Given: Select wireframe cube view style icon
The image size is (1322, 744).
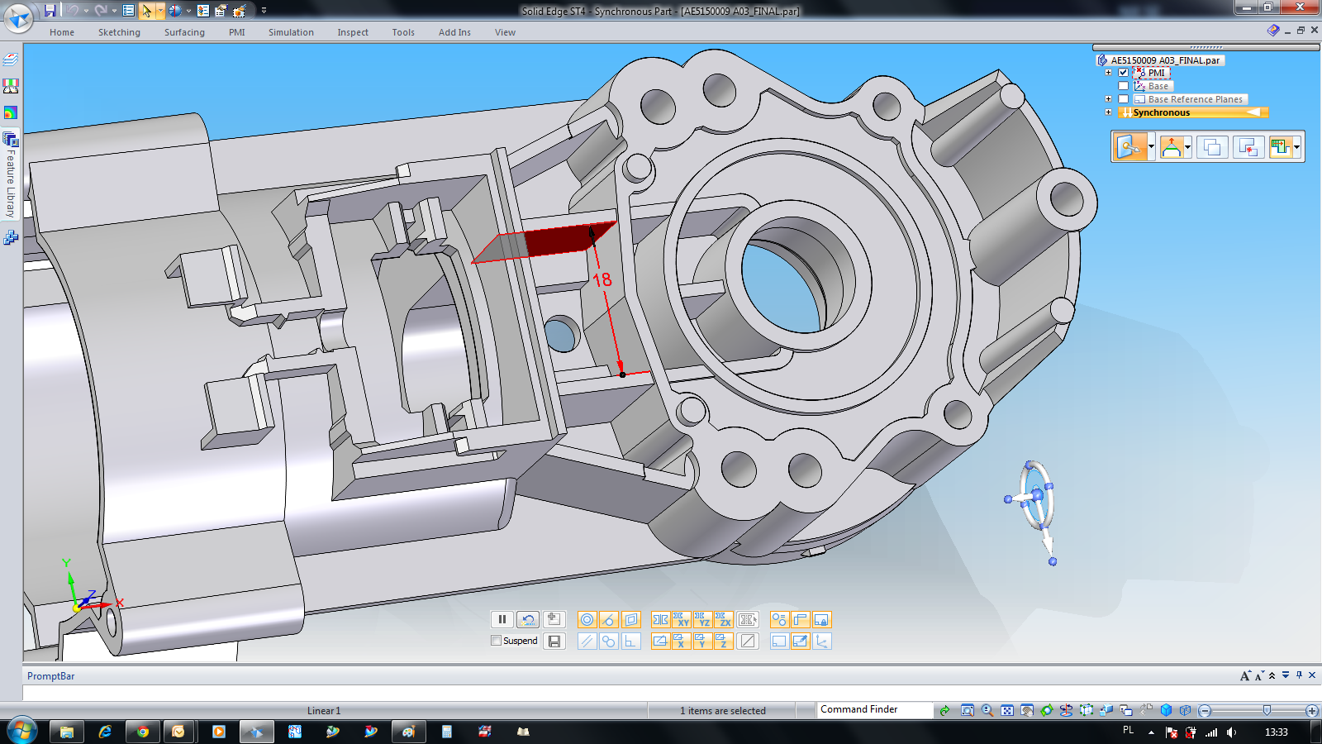Looking at the screenshot, I should [x=1186, y=710].
